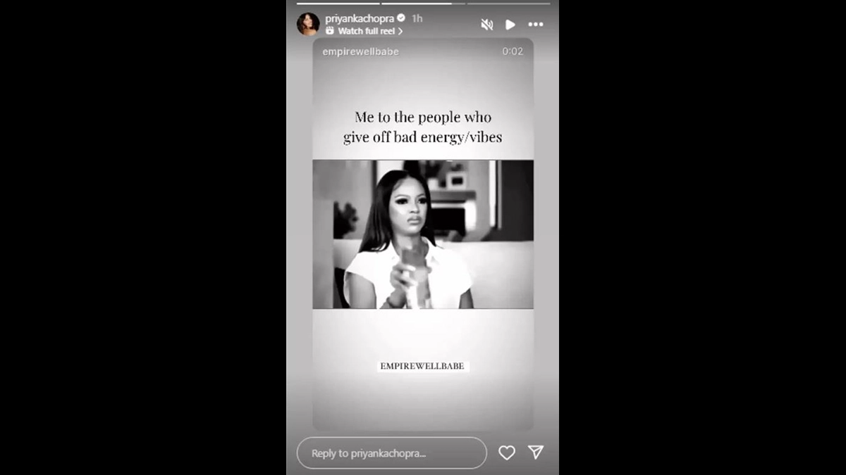Tap the video frame of the woman spraying
Screen dimensions: 846x475
coord(423,234)
